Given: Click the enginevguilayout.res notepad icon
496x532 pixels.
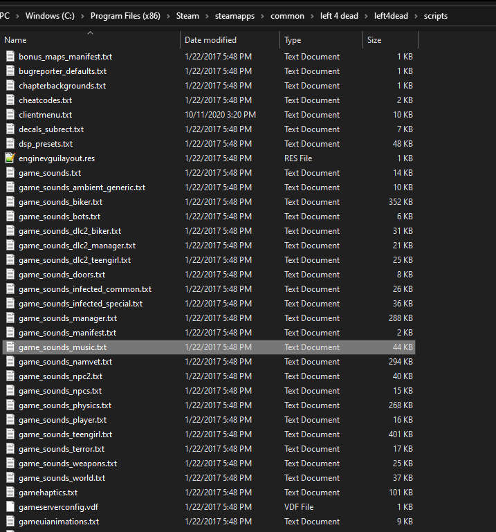Looking at the screenshot, I should tap(10, 158).
